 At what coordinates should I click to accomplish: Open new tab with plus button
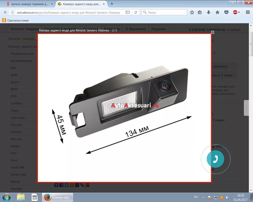[x=112, y=4]
